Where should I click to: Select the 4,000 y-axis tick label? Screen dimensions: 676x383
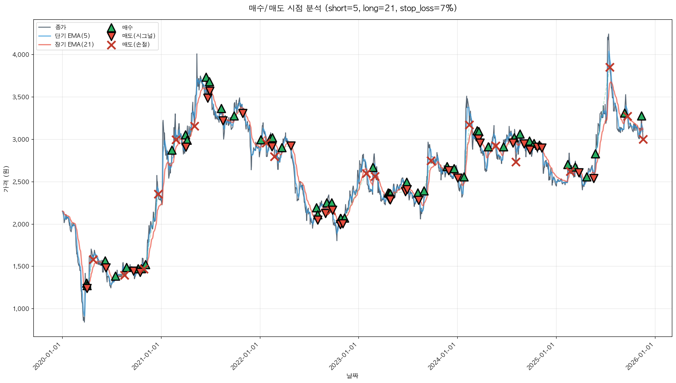pyautogui.click(x=21, y=55)
